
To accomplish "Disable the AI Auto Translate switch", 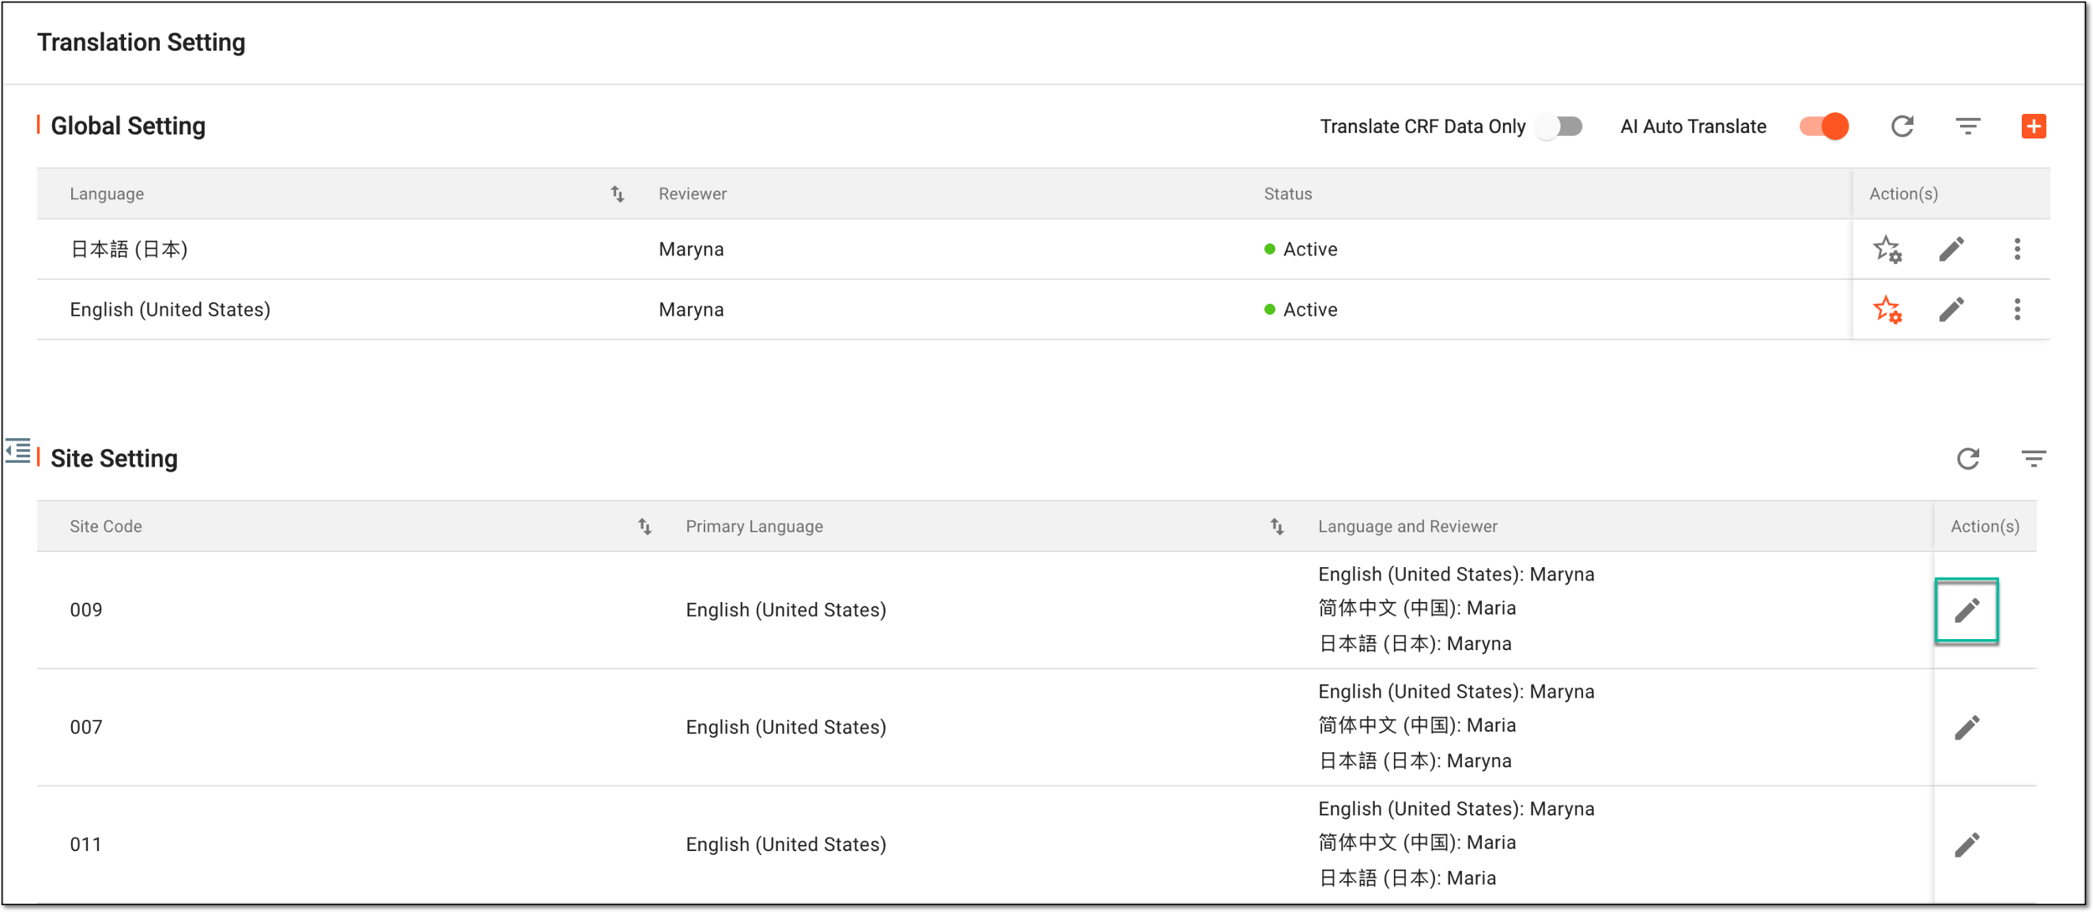I will [1824, 126].
